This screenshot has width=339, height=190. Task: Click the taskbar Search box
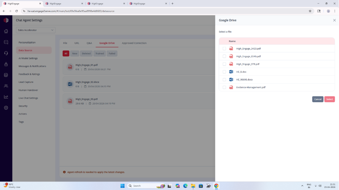point(146,186)
